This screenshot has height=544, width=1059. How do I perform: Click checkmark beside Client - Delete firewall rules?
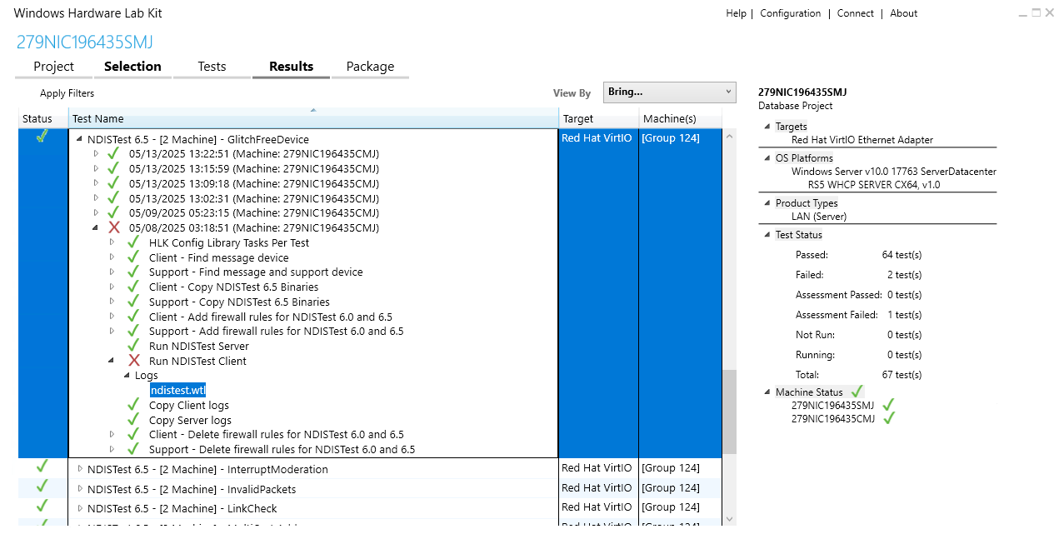pyautogui.click(x=133, y=434)
